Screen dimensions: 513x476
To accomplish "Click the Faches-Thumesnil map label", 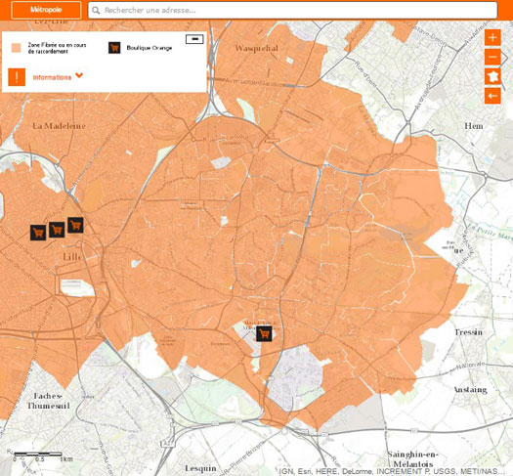I will (49, 401).
